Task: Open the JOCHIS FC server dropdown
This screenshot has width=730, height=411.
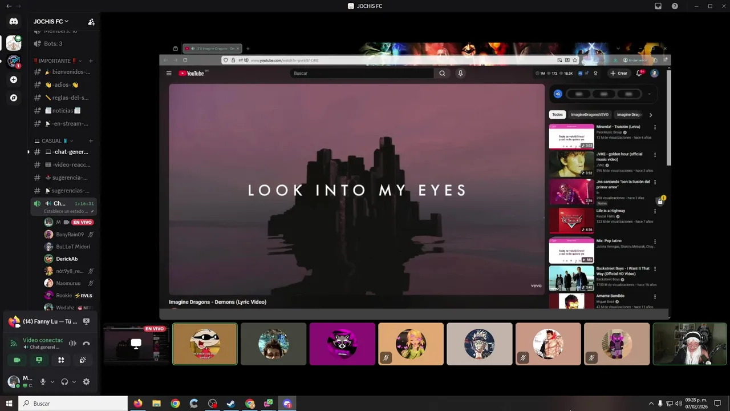Action: [x=51, y=22]
